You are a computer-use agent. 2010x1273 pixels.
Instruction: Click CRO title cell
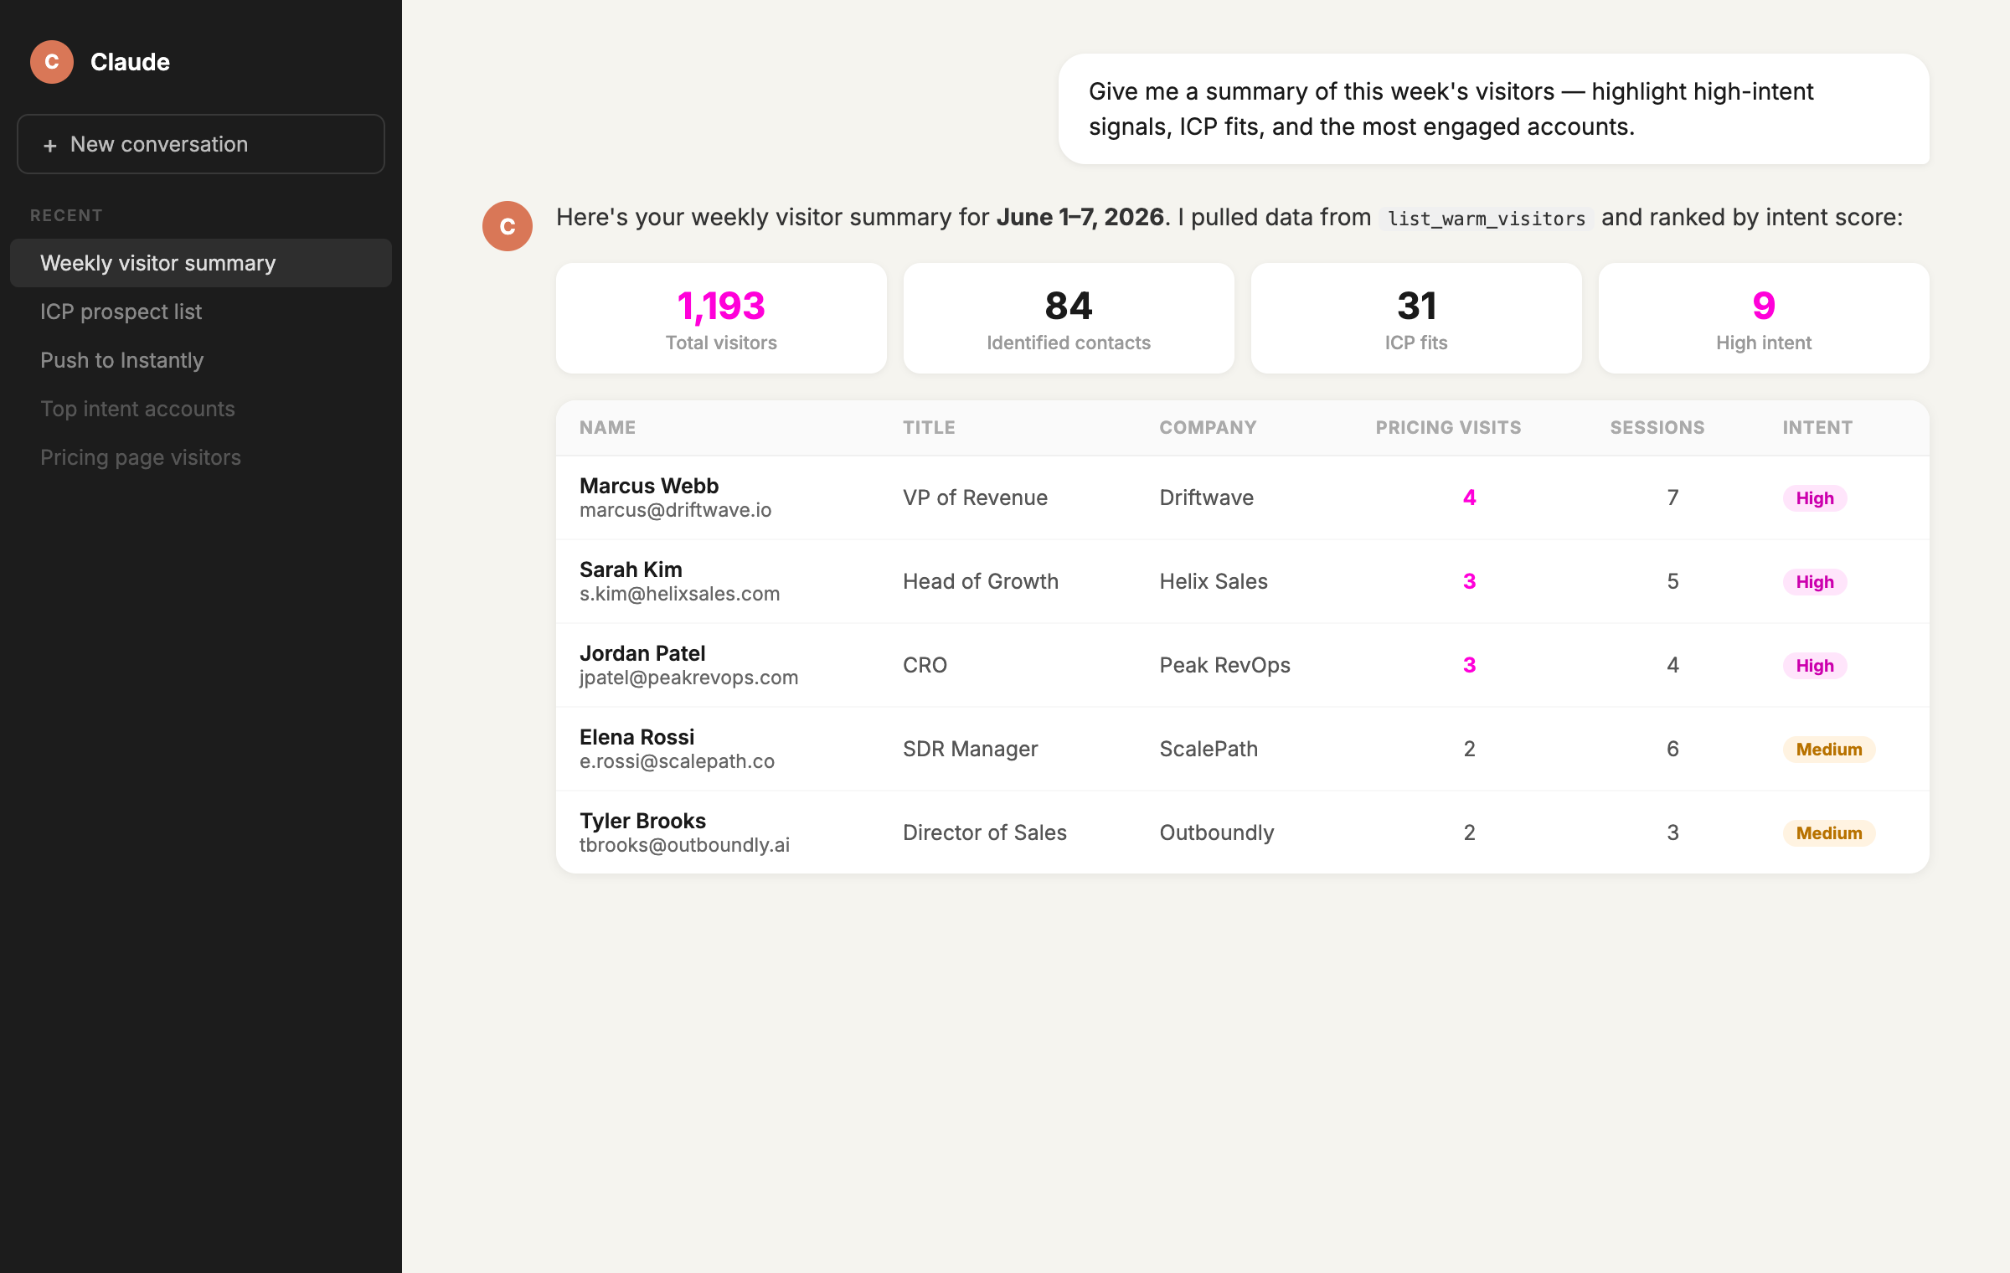click(925, 665)
